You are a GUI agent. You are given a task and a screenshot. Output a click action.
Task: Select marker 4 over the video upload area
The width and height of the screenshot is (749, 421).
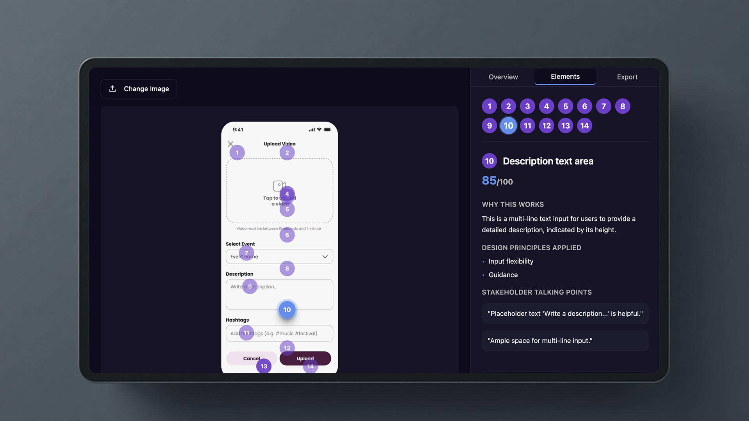pos(287,194)
